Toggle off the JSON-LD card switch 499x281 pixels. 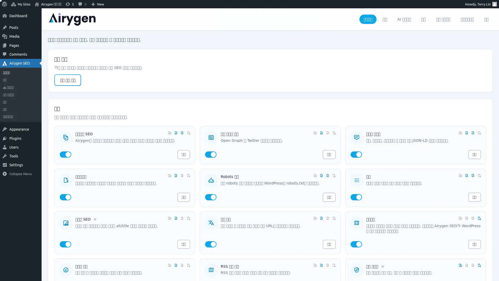click(x=356, y=155)
